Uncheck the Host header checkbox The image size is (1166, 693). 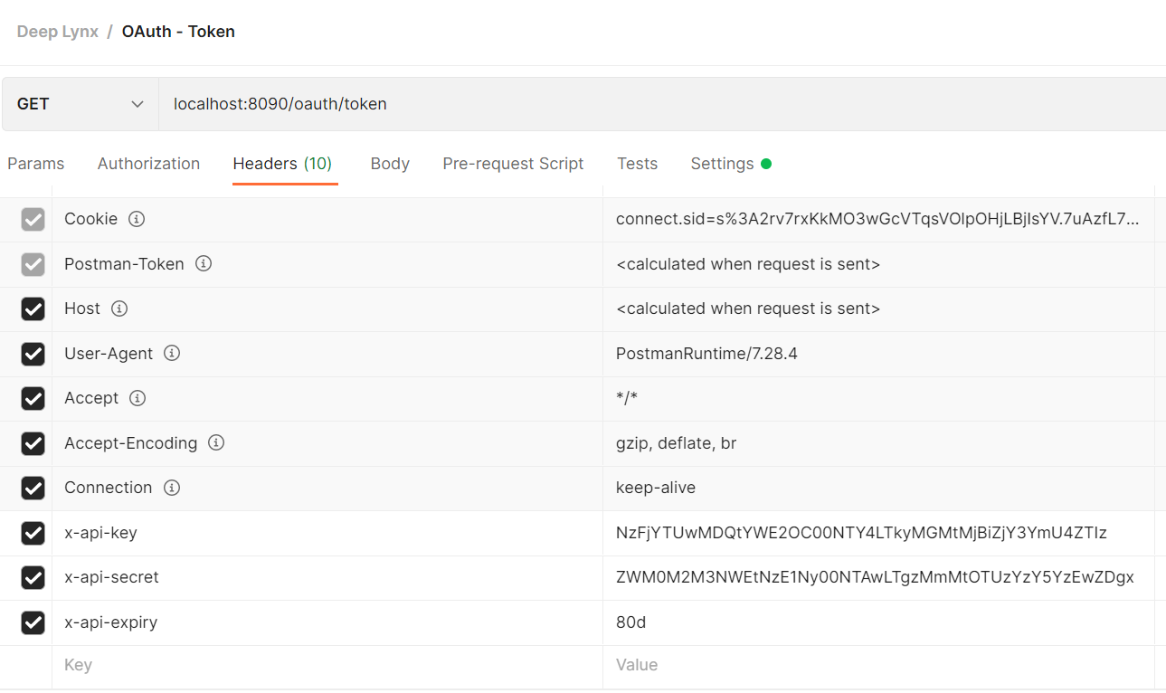[x=33, y=309]
